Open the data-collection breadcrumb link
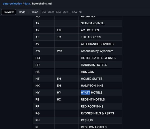Image resolution: width=150 pixels, height=129 pixels. click(12, 4)
